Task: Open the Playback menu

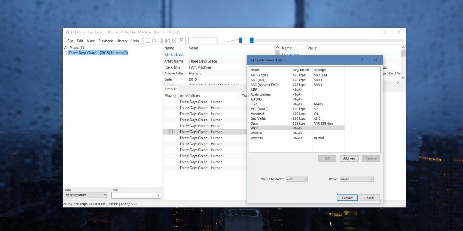Action: pos(105,41)
